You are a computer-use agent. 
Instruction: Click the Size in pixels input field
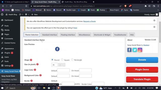[x=55, y=65]
